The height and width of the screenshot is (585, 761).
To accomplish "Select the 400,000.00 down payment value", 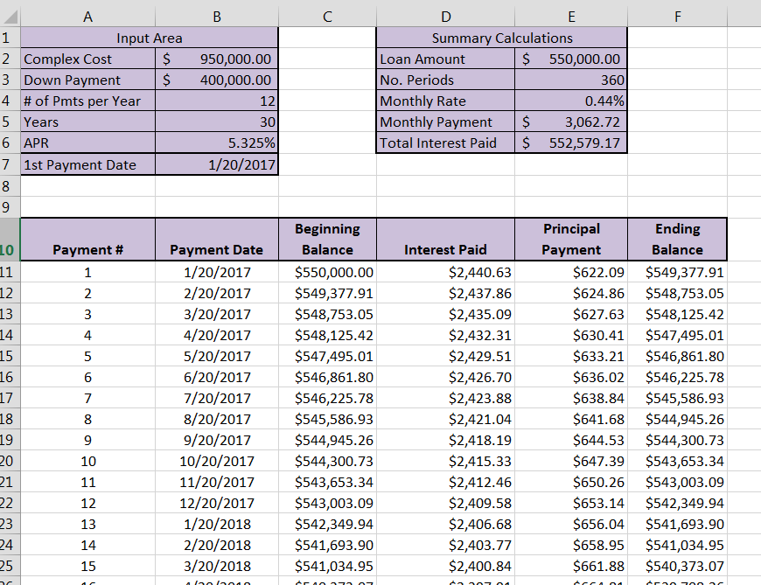I will click(x=217, y=80).
